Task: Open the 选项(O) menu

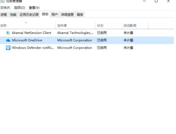Action: pos(20,8)
